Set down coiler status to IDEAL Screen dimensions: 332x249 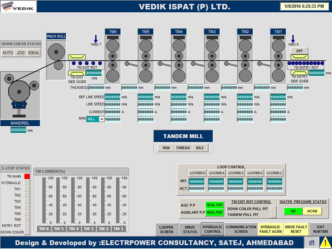click(34, 53)
